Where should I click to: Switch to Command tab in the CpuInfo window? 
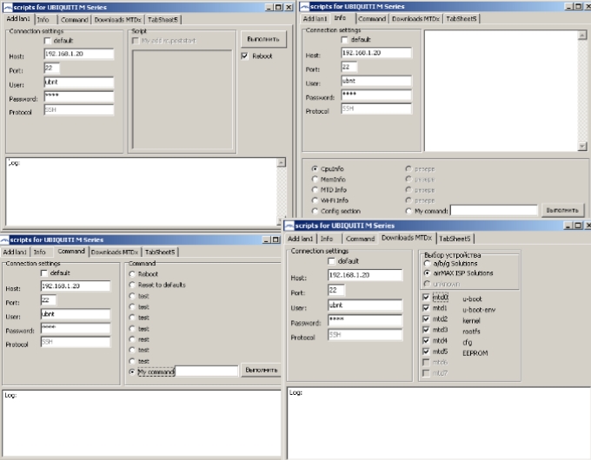click(372, 18)
